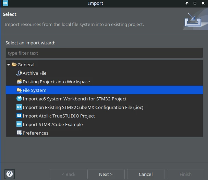Screen dimensions: 208x180
Task: Select the Preferences import entry
Action: coord(36,133)
